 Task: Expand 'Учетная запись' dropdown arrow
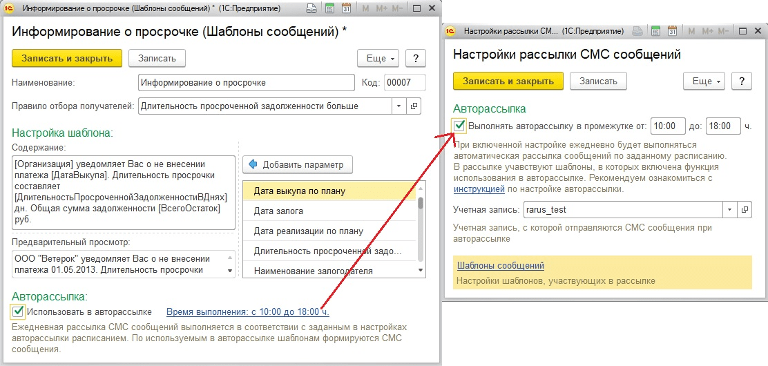point(730,210)
